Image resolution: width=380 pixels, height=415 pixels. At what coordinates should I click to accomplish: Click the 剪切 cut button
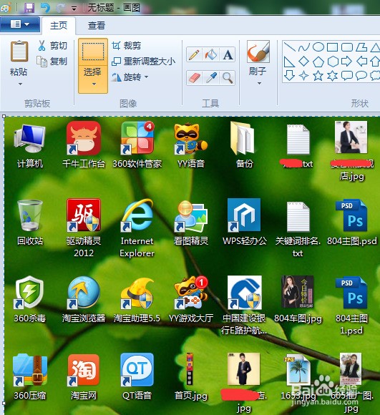52,46
